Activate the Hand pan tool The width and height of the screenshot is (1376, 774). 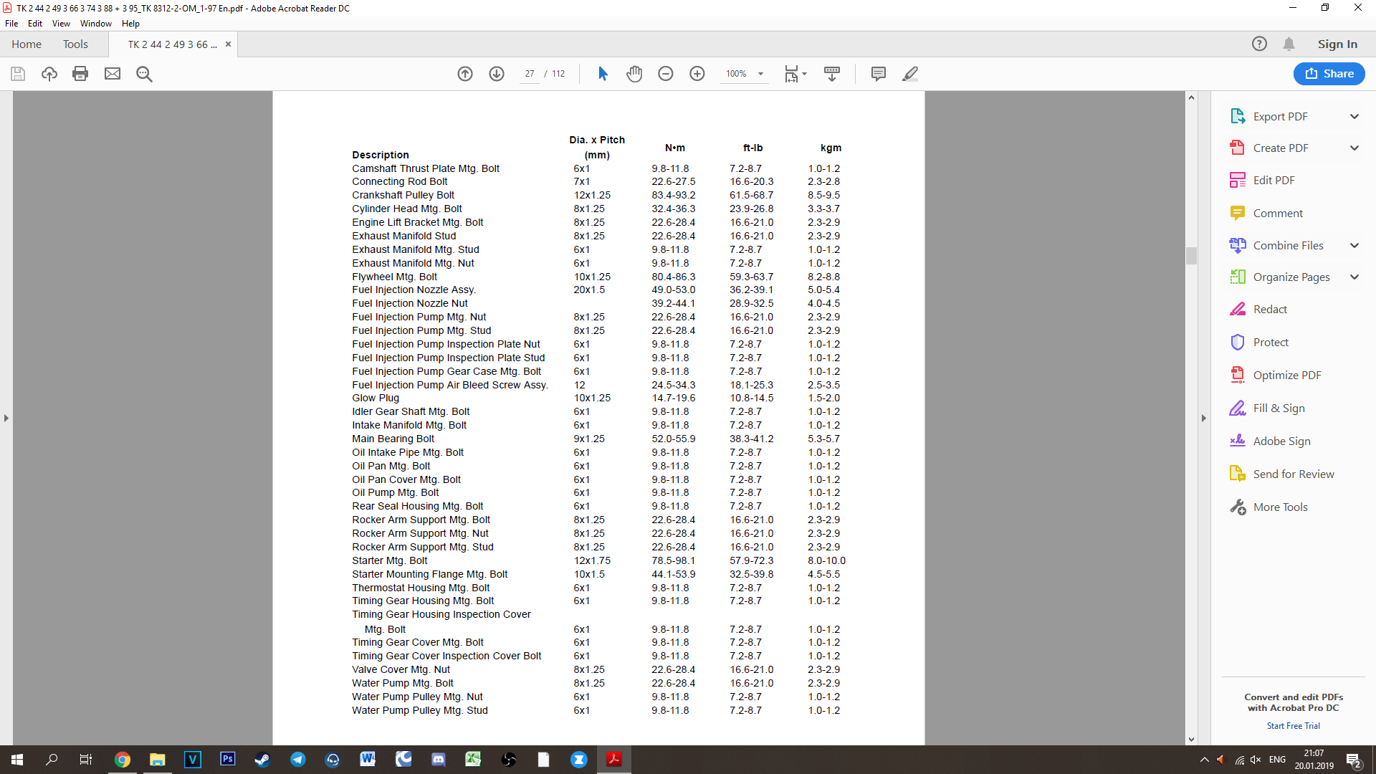point(634,74)
